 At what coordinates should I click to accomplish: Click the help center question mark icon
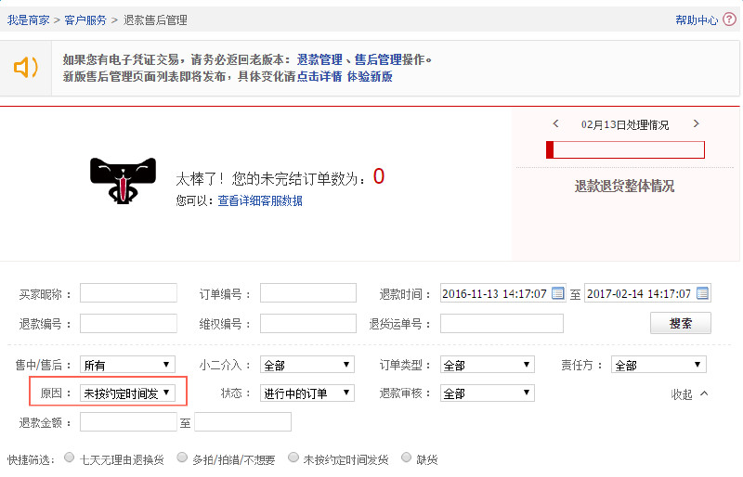click(x=729, y=19)
